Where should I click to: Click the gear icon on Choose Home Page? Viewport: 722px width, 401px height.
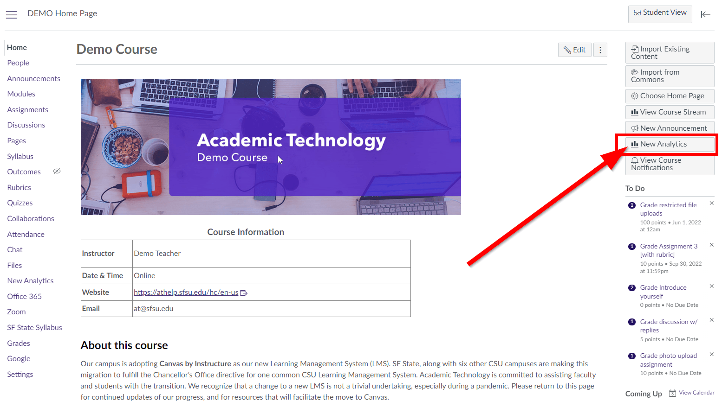pos(635,96)
